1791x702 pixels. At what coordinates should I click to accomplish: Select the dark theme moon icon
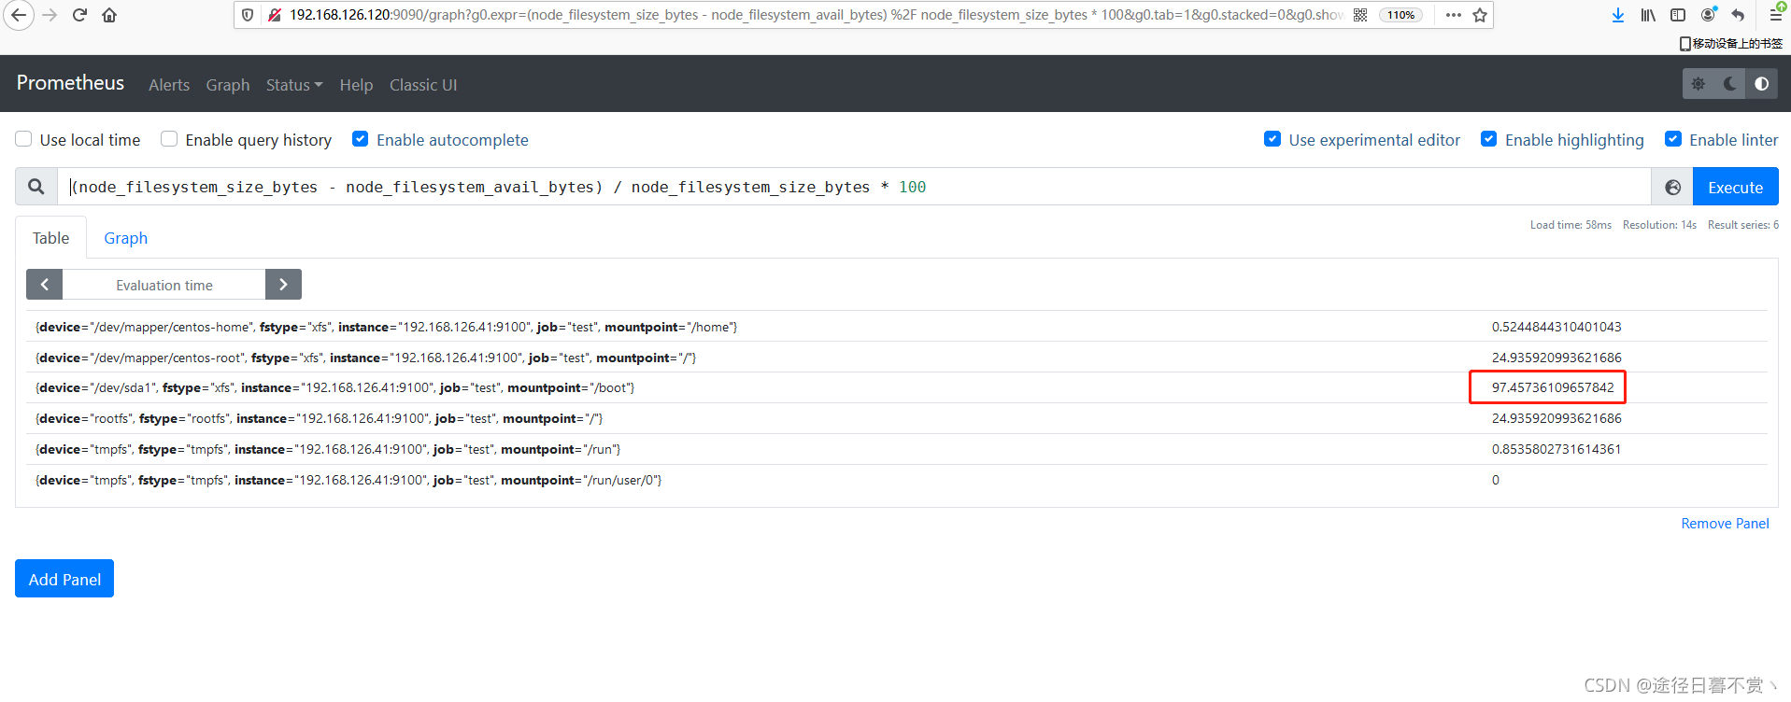(1730, 84)
